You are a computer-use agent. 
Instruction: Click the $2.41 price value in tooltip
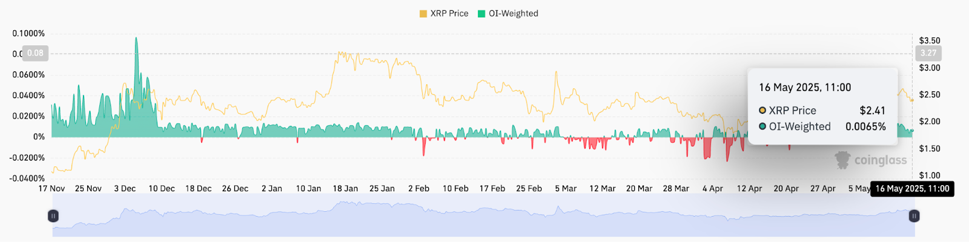pyautogui.click(x=872, y=111)
